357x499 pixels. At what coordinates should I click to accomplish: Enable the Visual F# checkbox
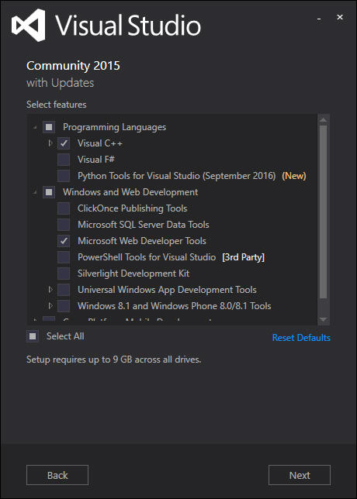pos(64,160)
